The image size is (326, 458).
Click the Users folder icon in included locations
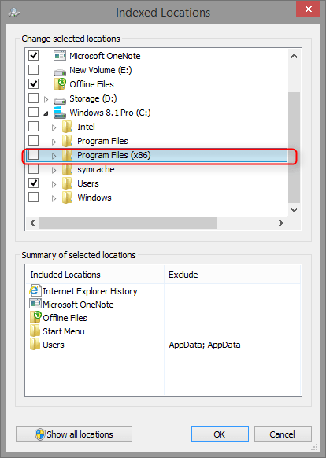click(35, 345)
